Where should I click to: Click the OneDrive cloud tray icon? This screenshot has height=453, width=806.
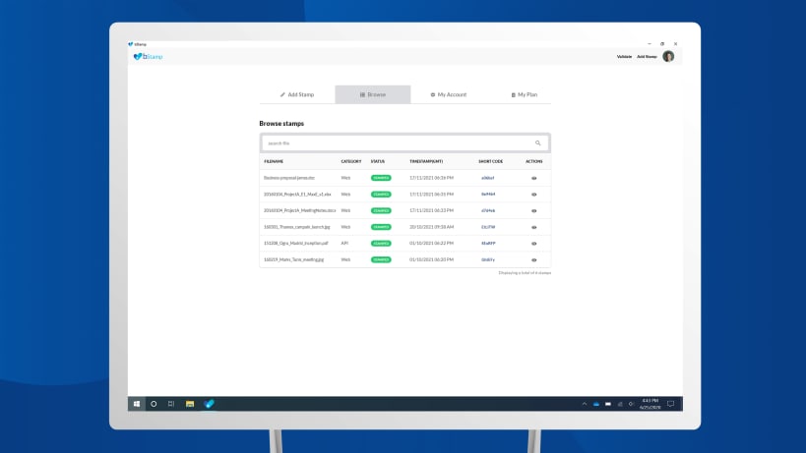coord(596,404)
